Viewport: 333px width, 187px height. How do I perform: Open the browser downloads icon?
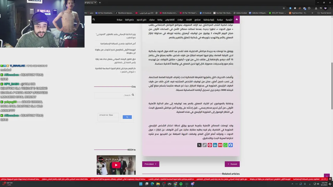pos(316,8)
